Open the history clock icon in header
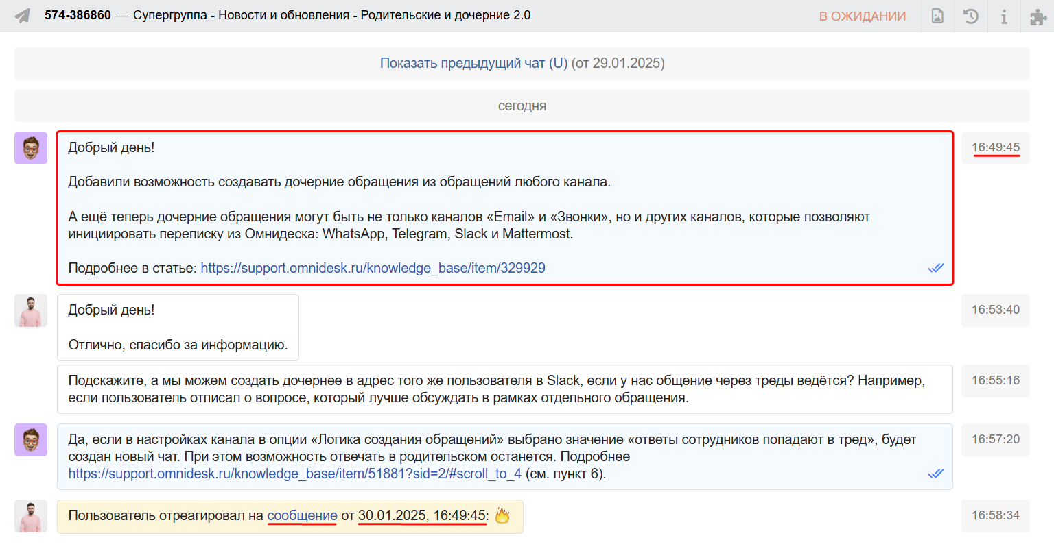Viewport: 1054px width, 553px height. point(970,16)
